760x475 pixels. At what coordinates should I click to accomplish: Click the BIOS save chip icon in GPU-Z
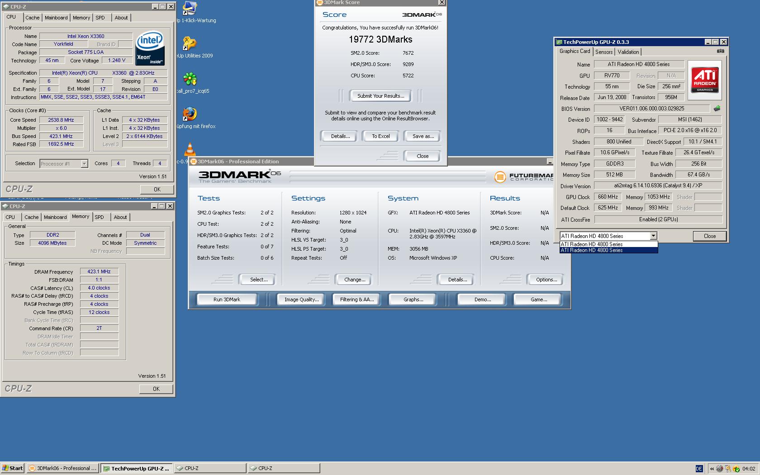coord(717,109)
